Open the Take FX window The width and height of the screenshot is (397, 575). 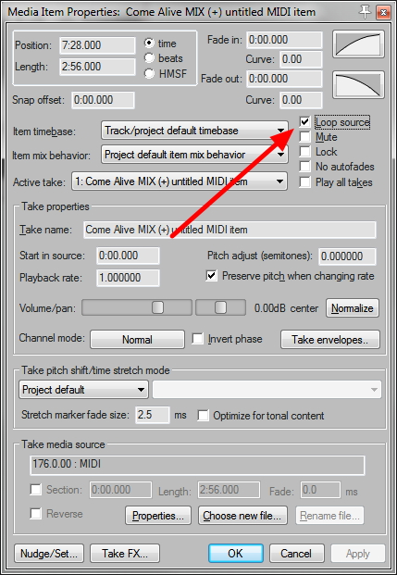[125, 553]
